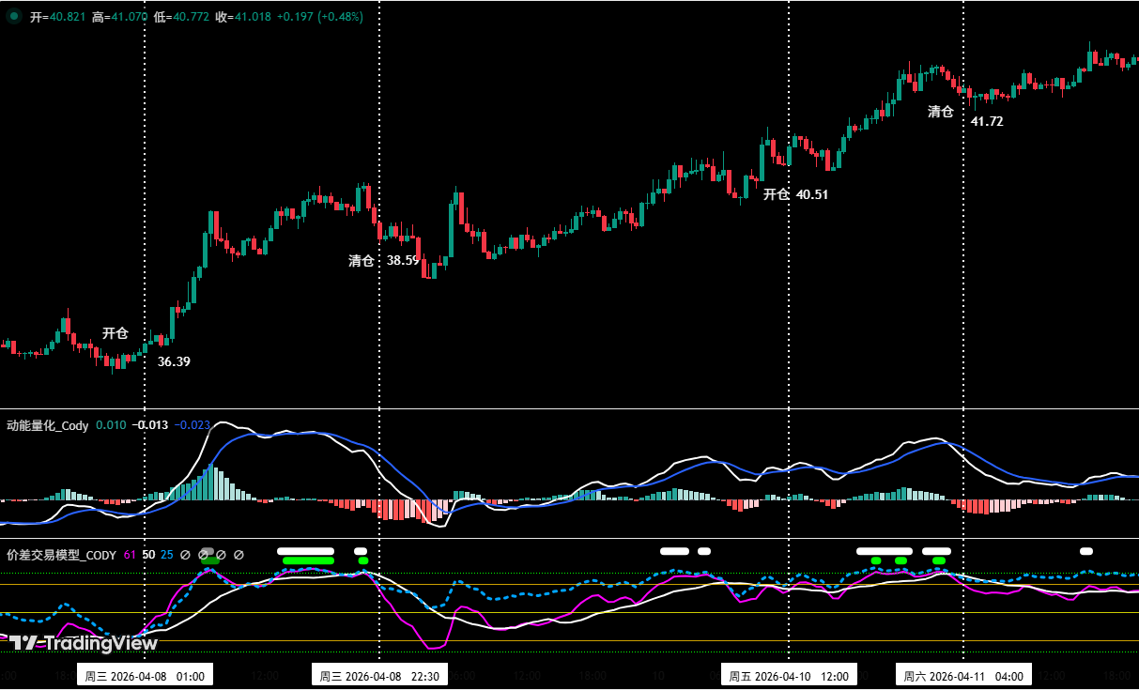Viewport: 1139px width, 690px height.
Task: Click the 周六 2026-04-11 04:00 date label
Action: 963,674
